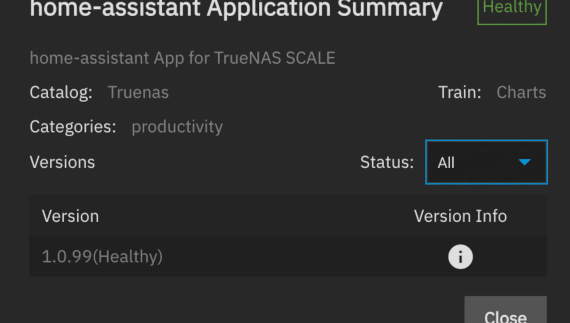Image resolution: width=570 pixels, height=323 pixels.
Task: Click the Versions section heading
Action: point(62,162)
